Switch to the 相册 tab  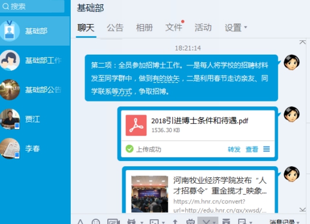coord(145,28)
